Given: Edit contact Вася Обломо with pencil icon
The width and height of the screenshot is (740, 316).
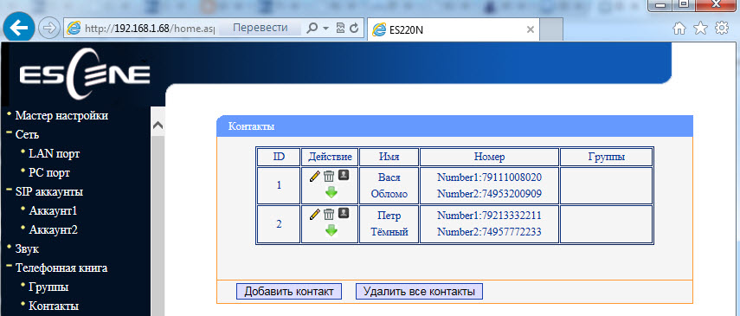Looking at the screenshot, I should 315,177.
